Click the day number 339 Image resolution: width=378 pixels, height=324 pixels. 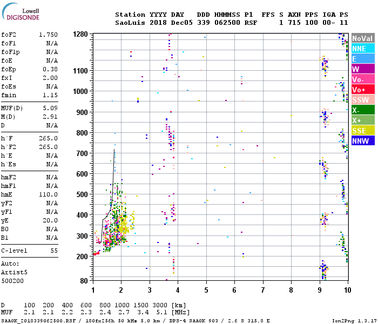click(x=204, y=23)
